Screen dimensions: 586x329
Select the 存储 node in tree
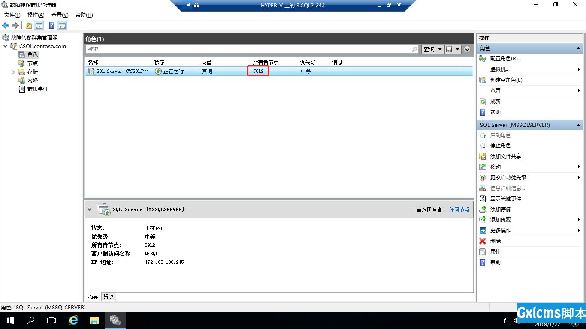coord(33,72)
